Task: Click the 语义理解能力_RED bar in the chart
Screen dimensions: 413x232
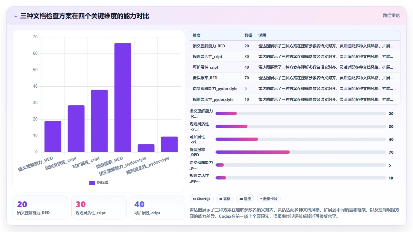Action: tap(53, 137)
